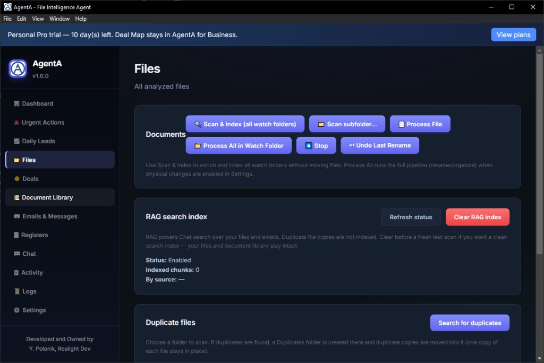Click the Document Library books icon

(x=16, y=197)
